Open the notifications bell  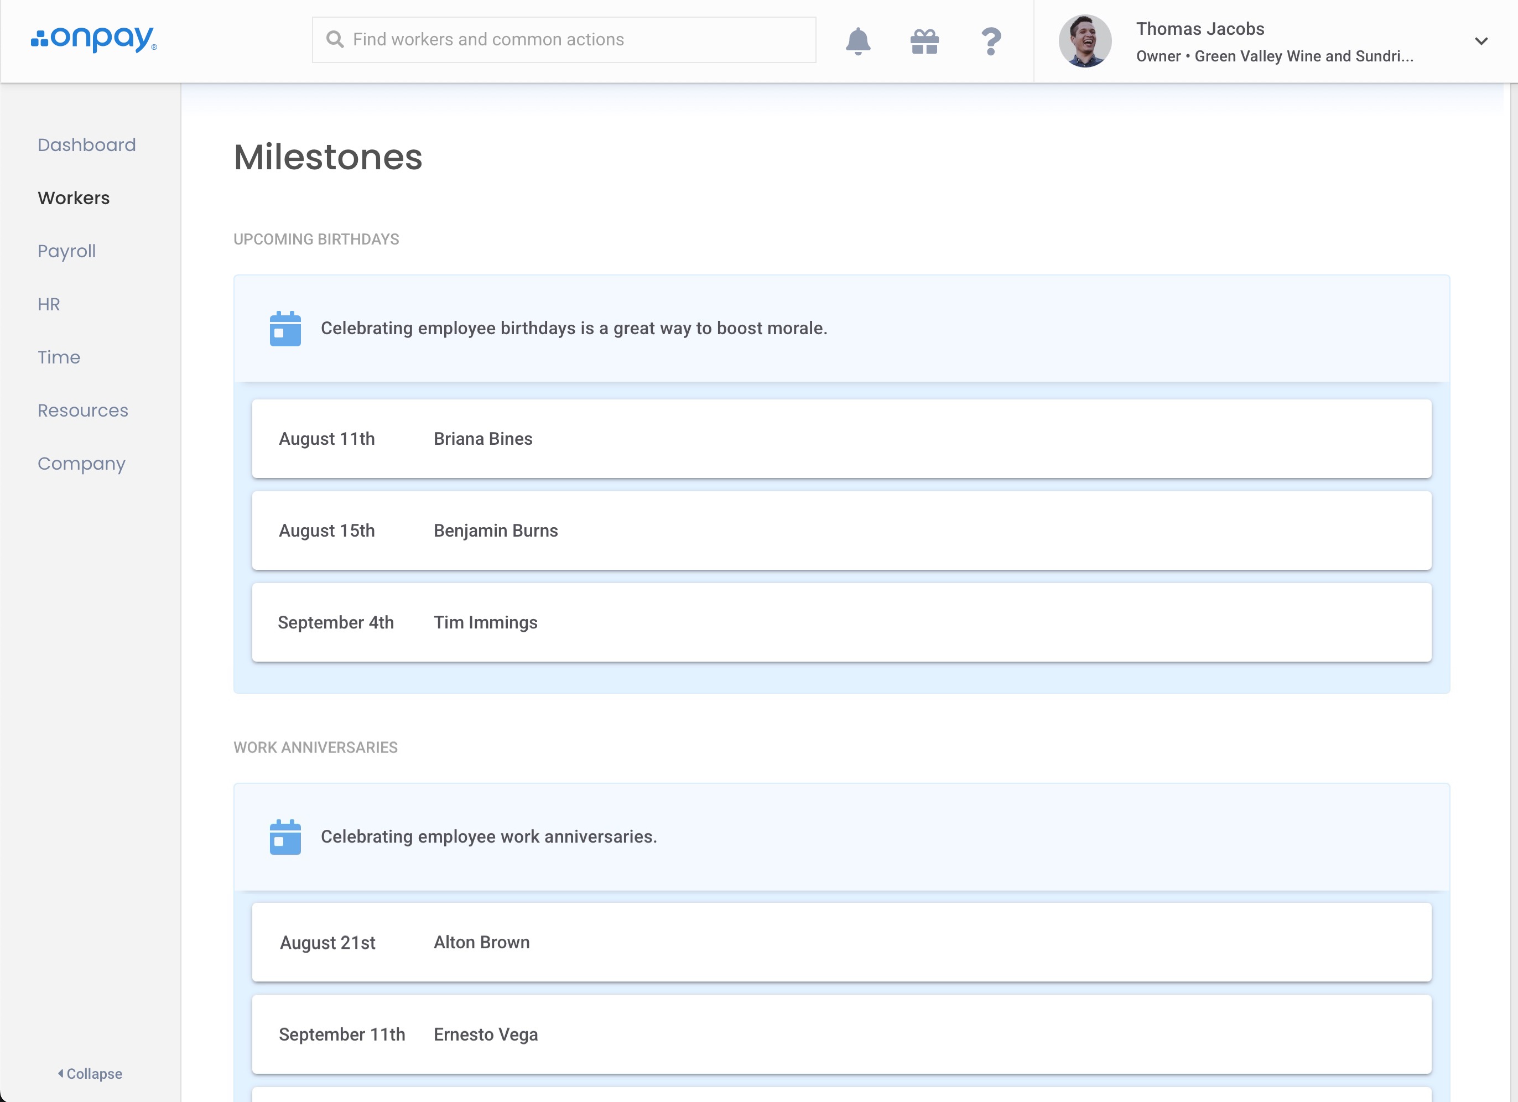click(857, 41)
